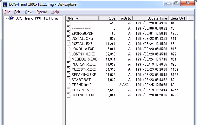Image resolution: width=197 pixels, height=125 pixels.
Task: Click file icon of the 425-byte entry
Action: click(69, 23)
